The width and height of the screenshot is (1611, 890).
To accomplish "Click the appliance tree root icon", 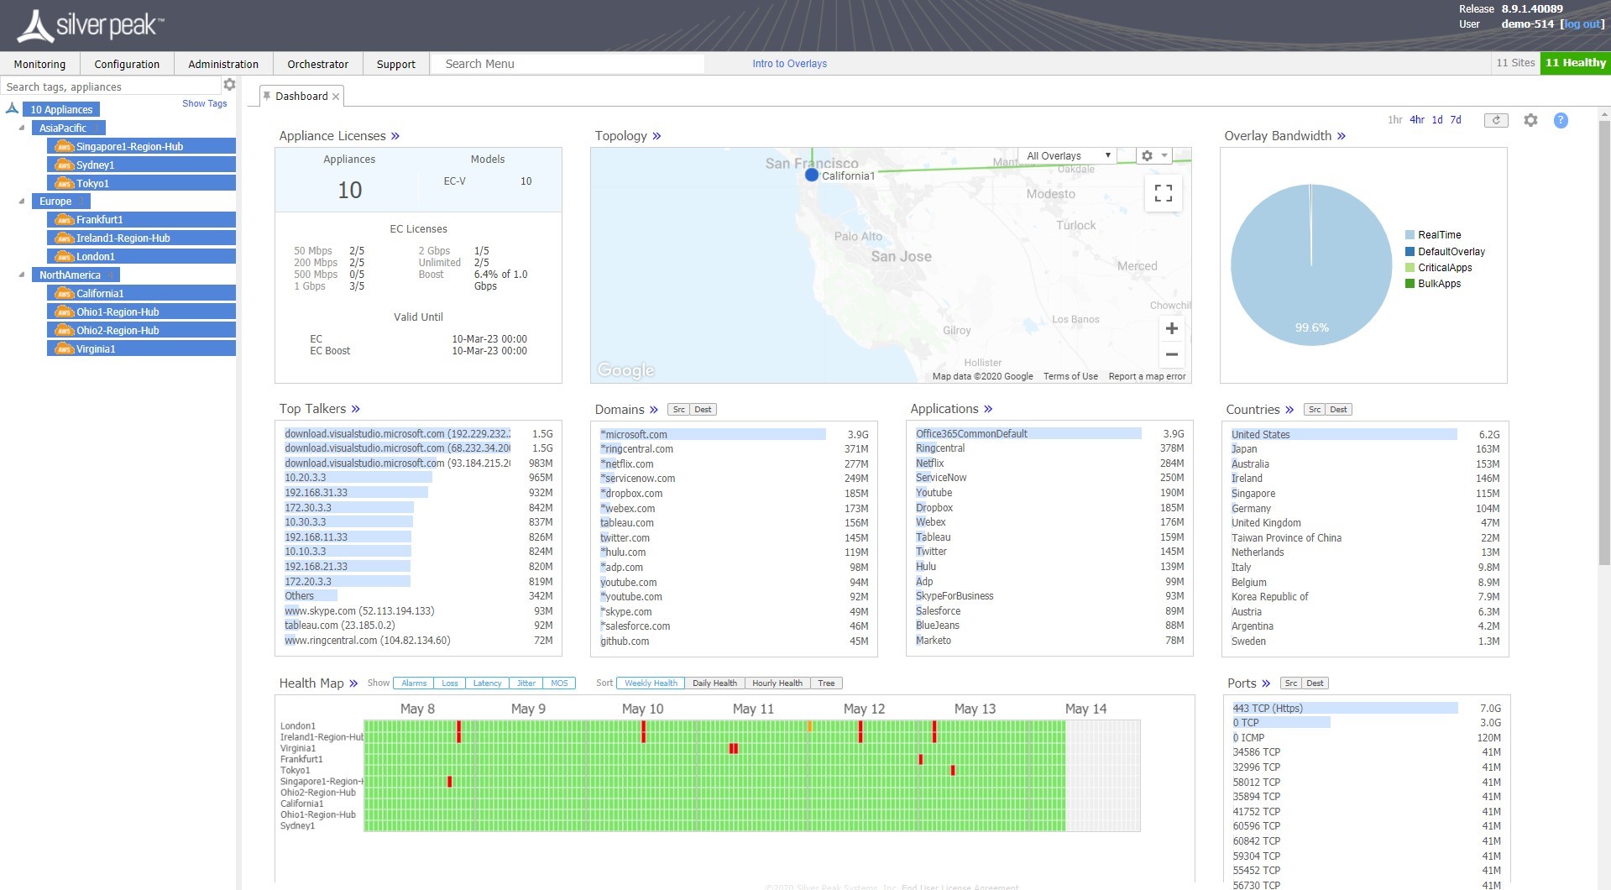I will point(12,108).
